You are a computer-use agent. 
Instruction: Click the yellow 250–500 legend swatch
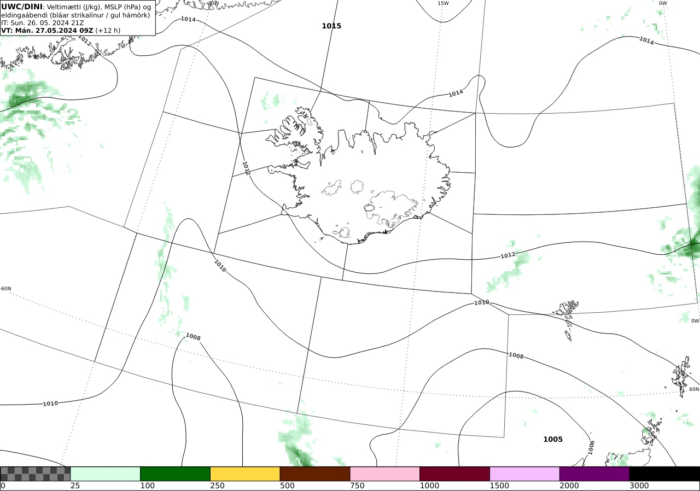[x=245, y=474]
